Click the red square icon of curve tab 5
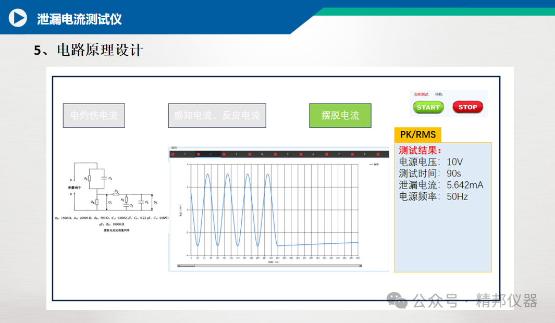The height and width of the screenshot is (323, 555). [275, 154]
